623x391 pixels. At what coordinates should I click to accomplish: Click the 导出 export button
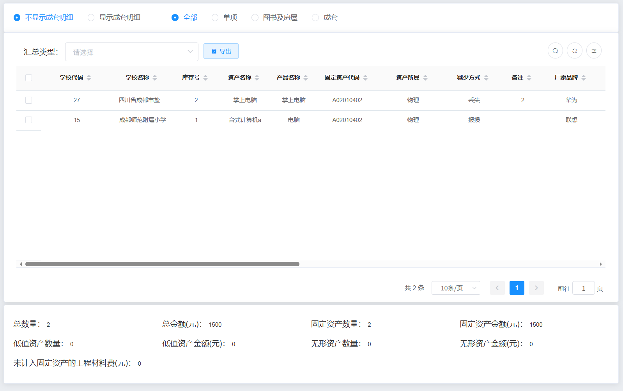click(221, 51)
